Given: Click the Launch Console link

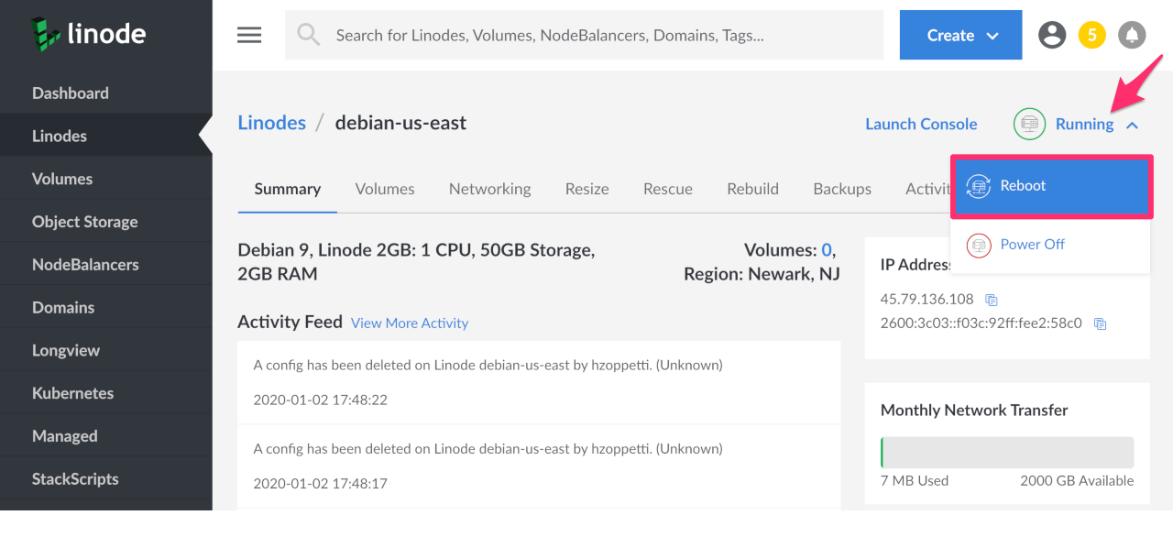Looking at the screenshot, I should tap(921, 124).
